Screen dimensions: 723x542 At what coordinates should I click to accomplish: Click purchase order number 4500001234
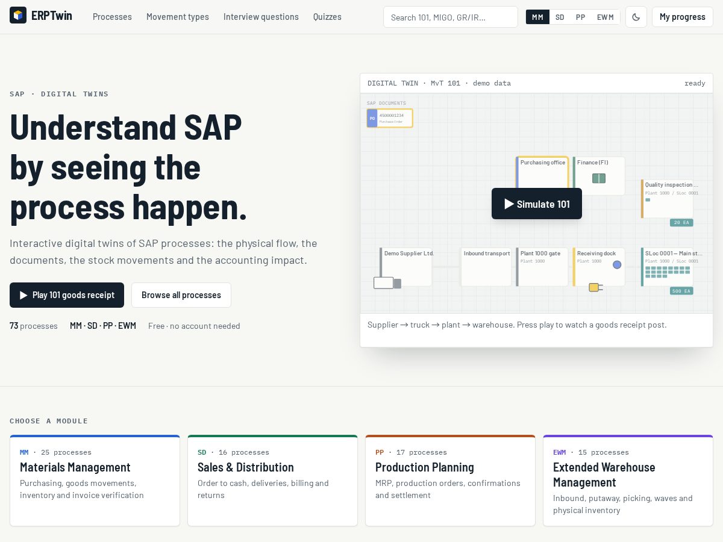(x=392, y=115)
